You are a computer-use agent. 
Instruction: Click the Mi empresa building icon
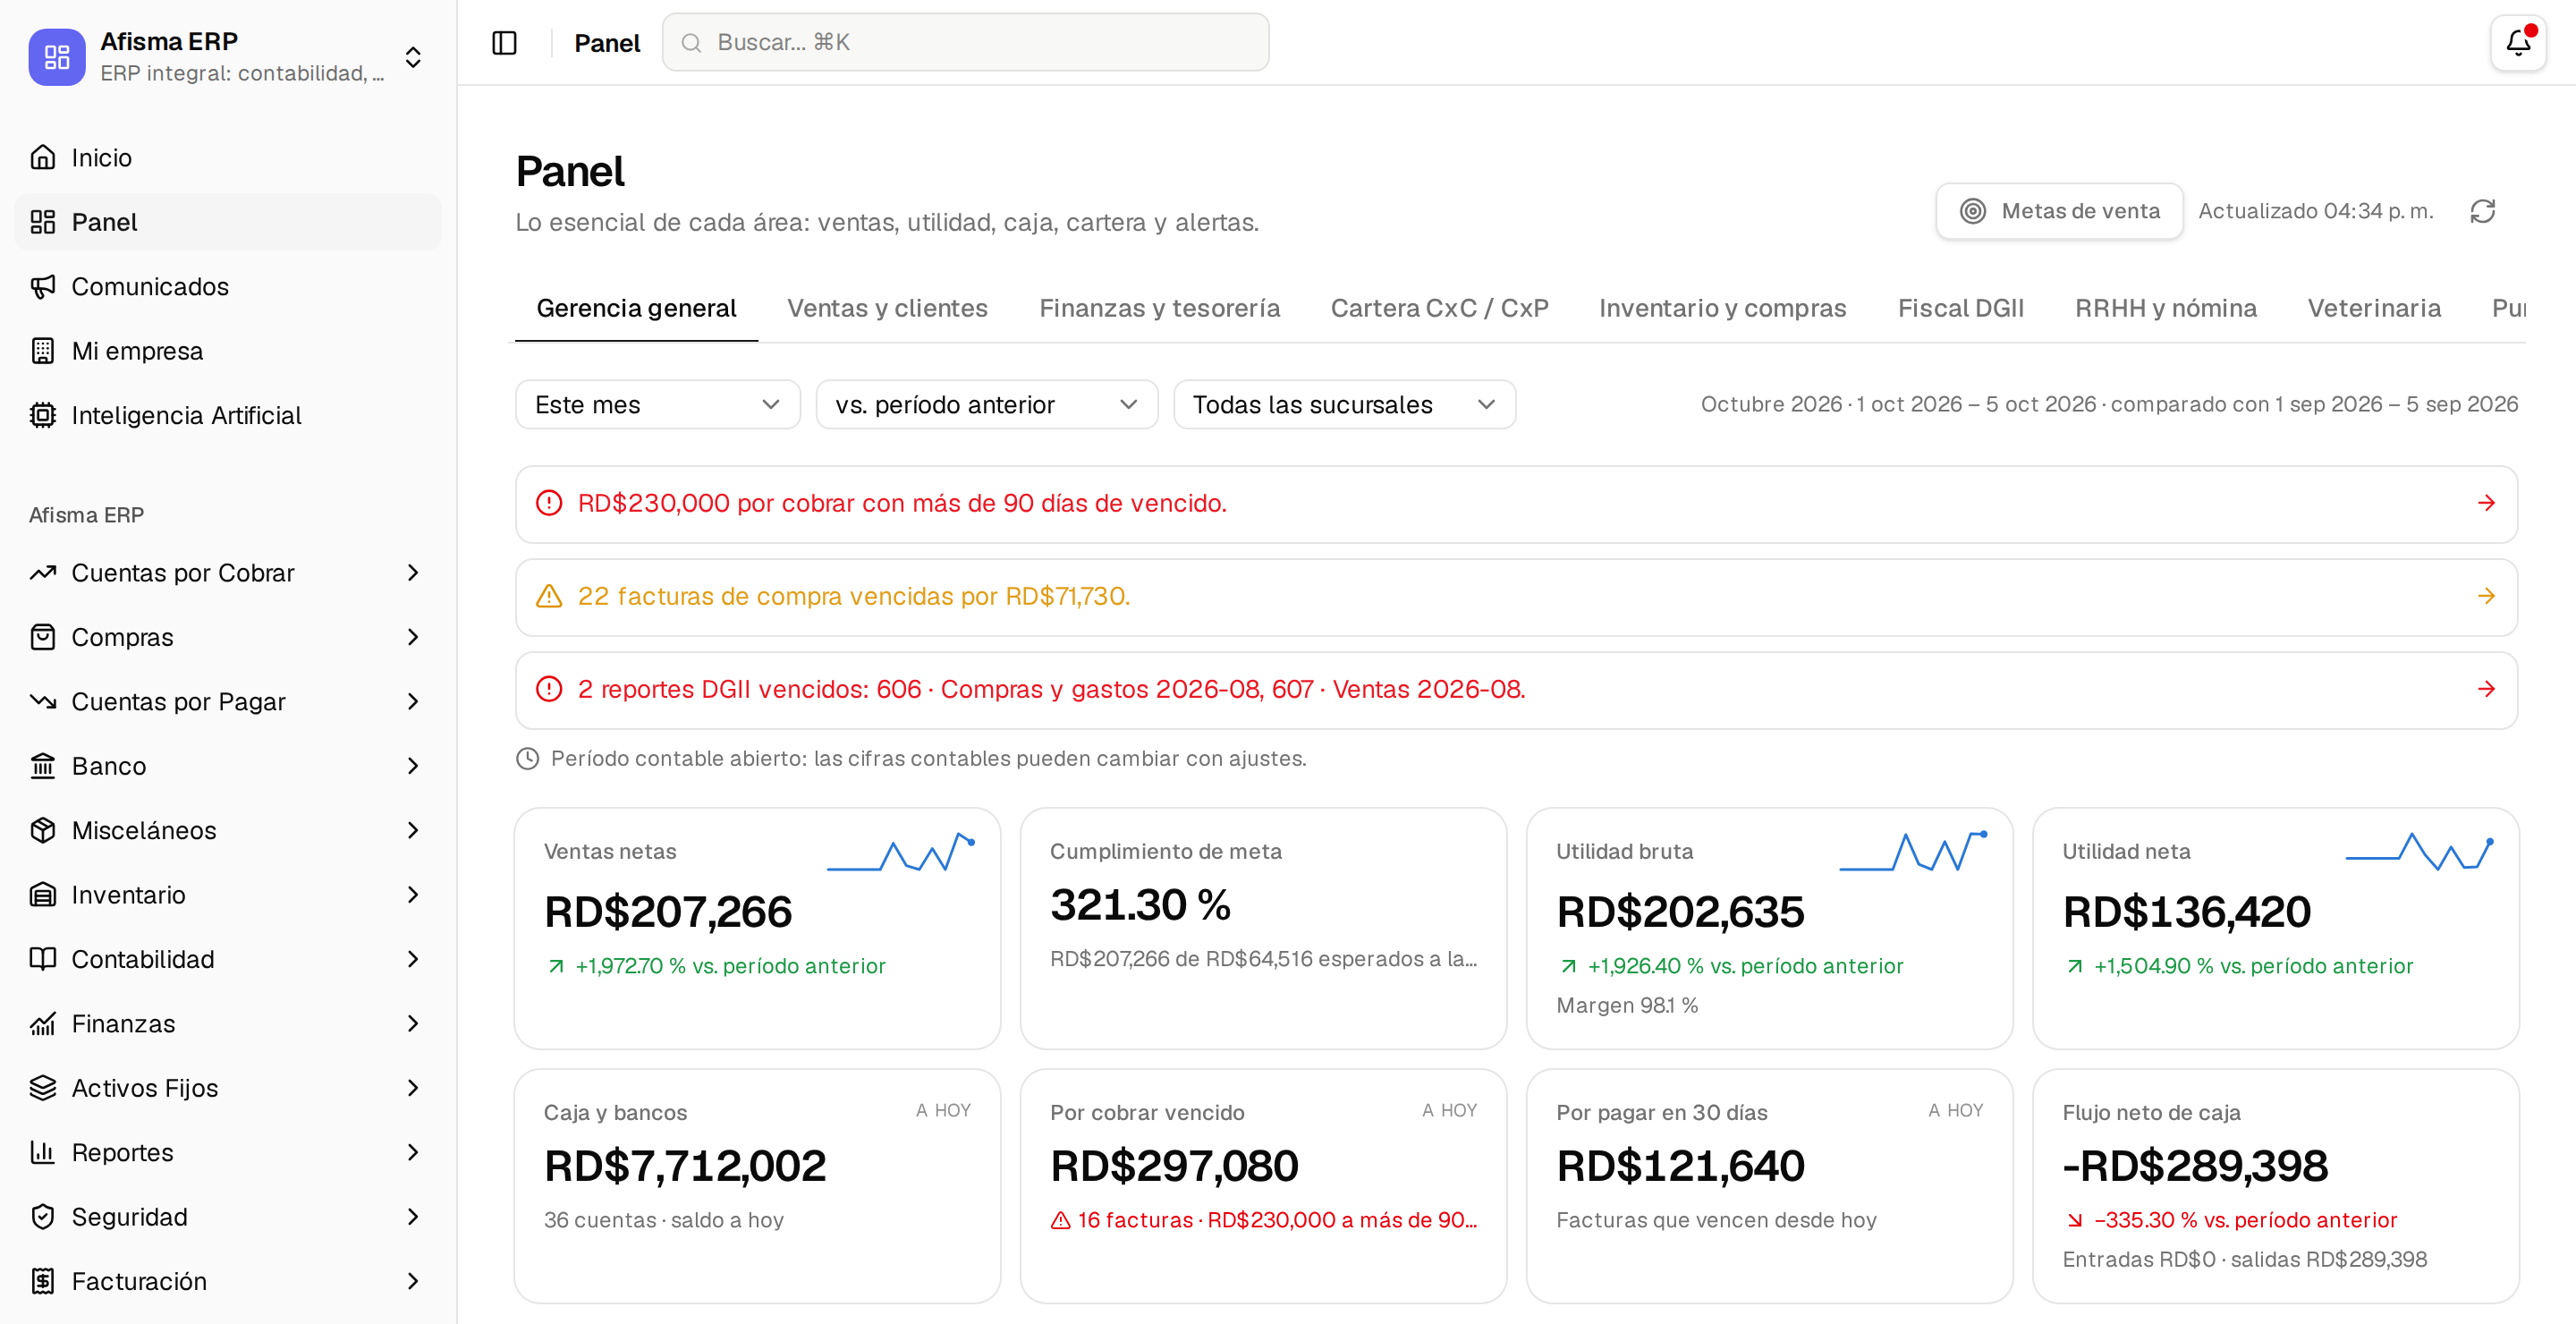[x=43, y=351]
